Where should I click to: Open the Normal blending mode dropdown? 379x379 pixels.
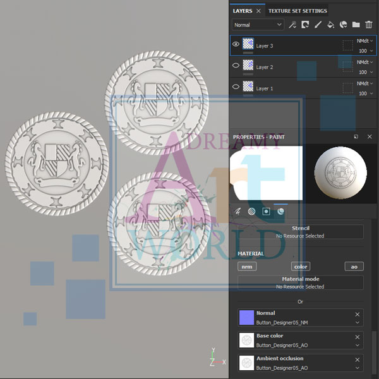point(258,25)
